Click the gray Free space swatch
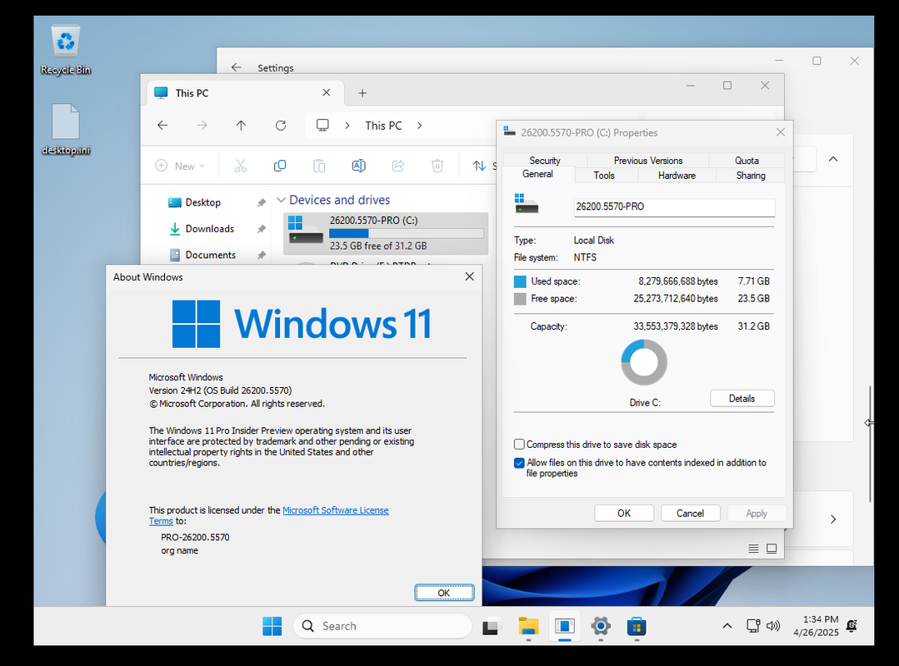This screenshot has width=899, height=666. pyautogui.click(x=520, y=298)
